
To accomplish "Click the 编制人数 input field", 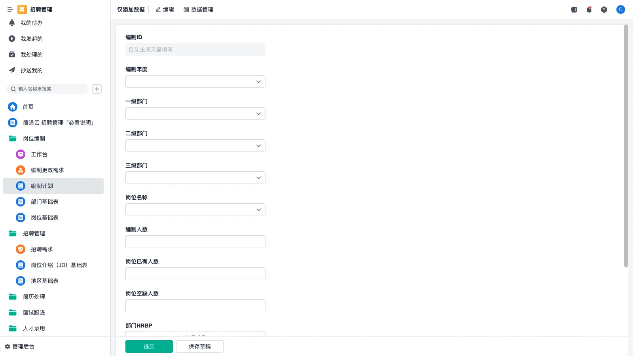I will (195, 241).
